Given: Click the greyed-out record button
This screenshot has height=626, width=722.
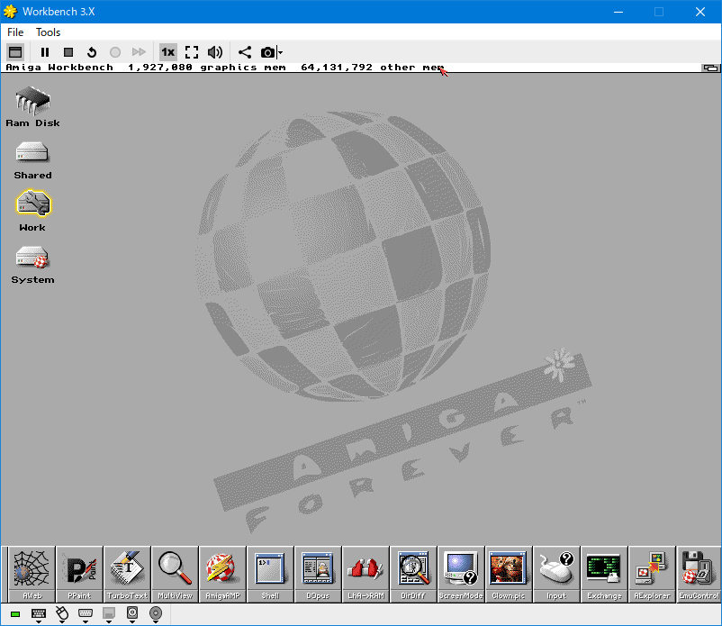Looking at the screenshot, I should [115, 52].
